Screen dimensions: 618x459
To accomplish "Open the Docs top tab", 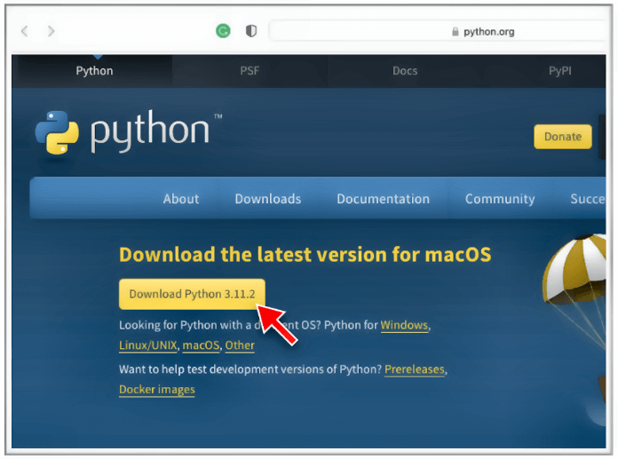I will (405, 71).
